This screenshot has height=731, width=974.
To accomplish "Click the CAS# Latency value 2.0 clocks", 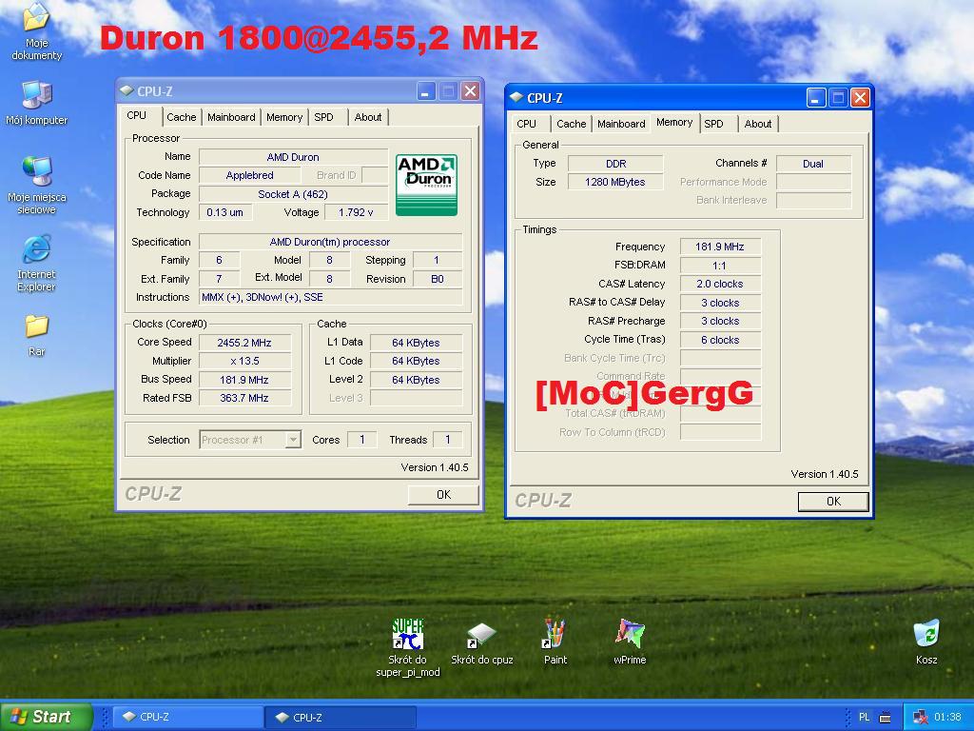I will pos(720,284).
